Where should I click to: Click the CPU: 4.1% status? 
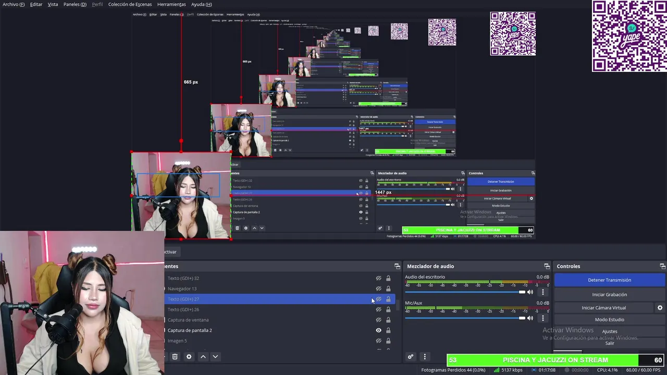(607, 370)
